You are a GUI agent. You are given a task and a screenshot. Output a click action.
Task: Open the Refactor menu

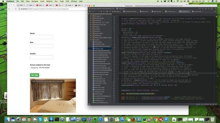point(49,1)
